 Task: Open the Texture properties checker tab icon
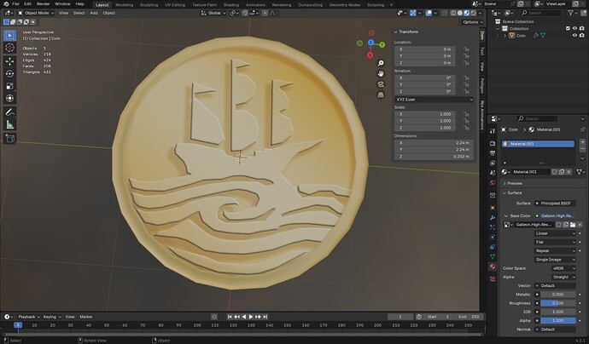click(493, 278)
